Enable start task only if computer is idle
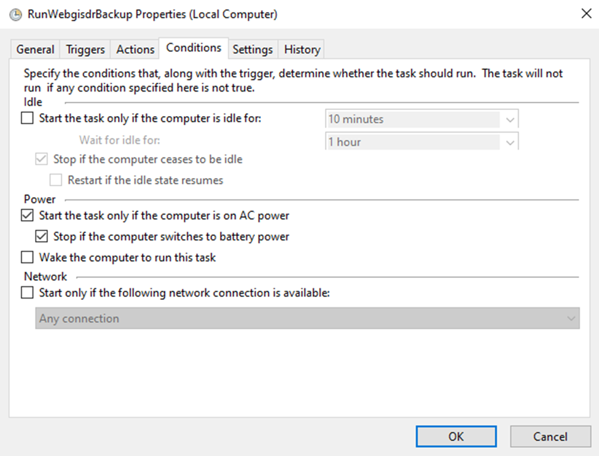Viewport: 599px width, 456px height. click(x=26, y=119)
